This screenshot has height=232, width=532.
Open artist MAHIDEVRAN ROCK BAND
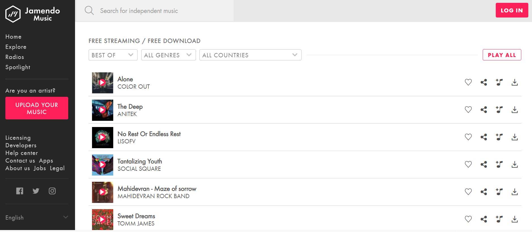coord(153,196)
